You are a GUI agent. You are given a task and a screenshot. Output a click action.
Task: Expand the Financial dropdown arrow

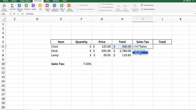tap(29, 5)
